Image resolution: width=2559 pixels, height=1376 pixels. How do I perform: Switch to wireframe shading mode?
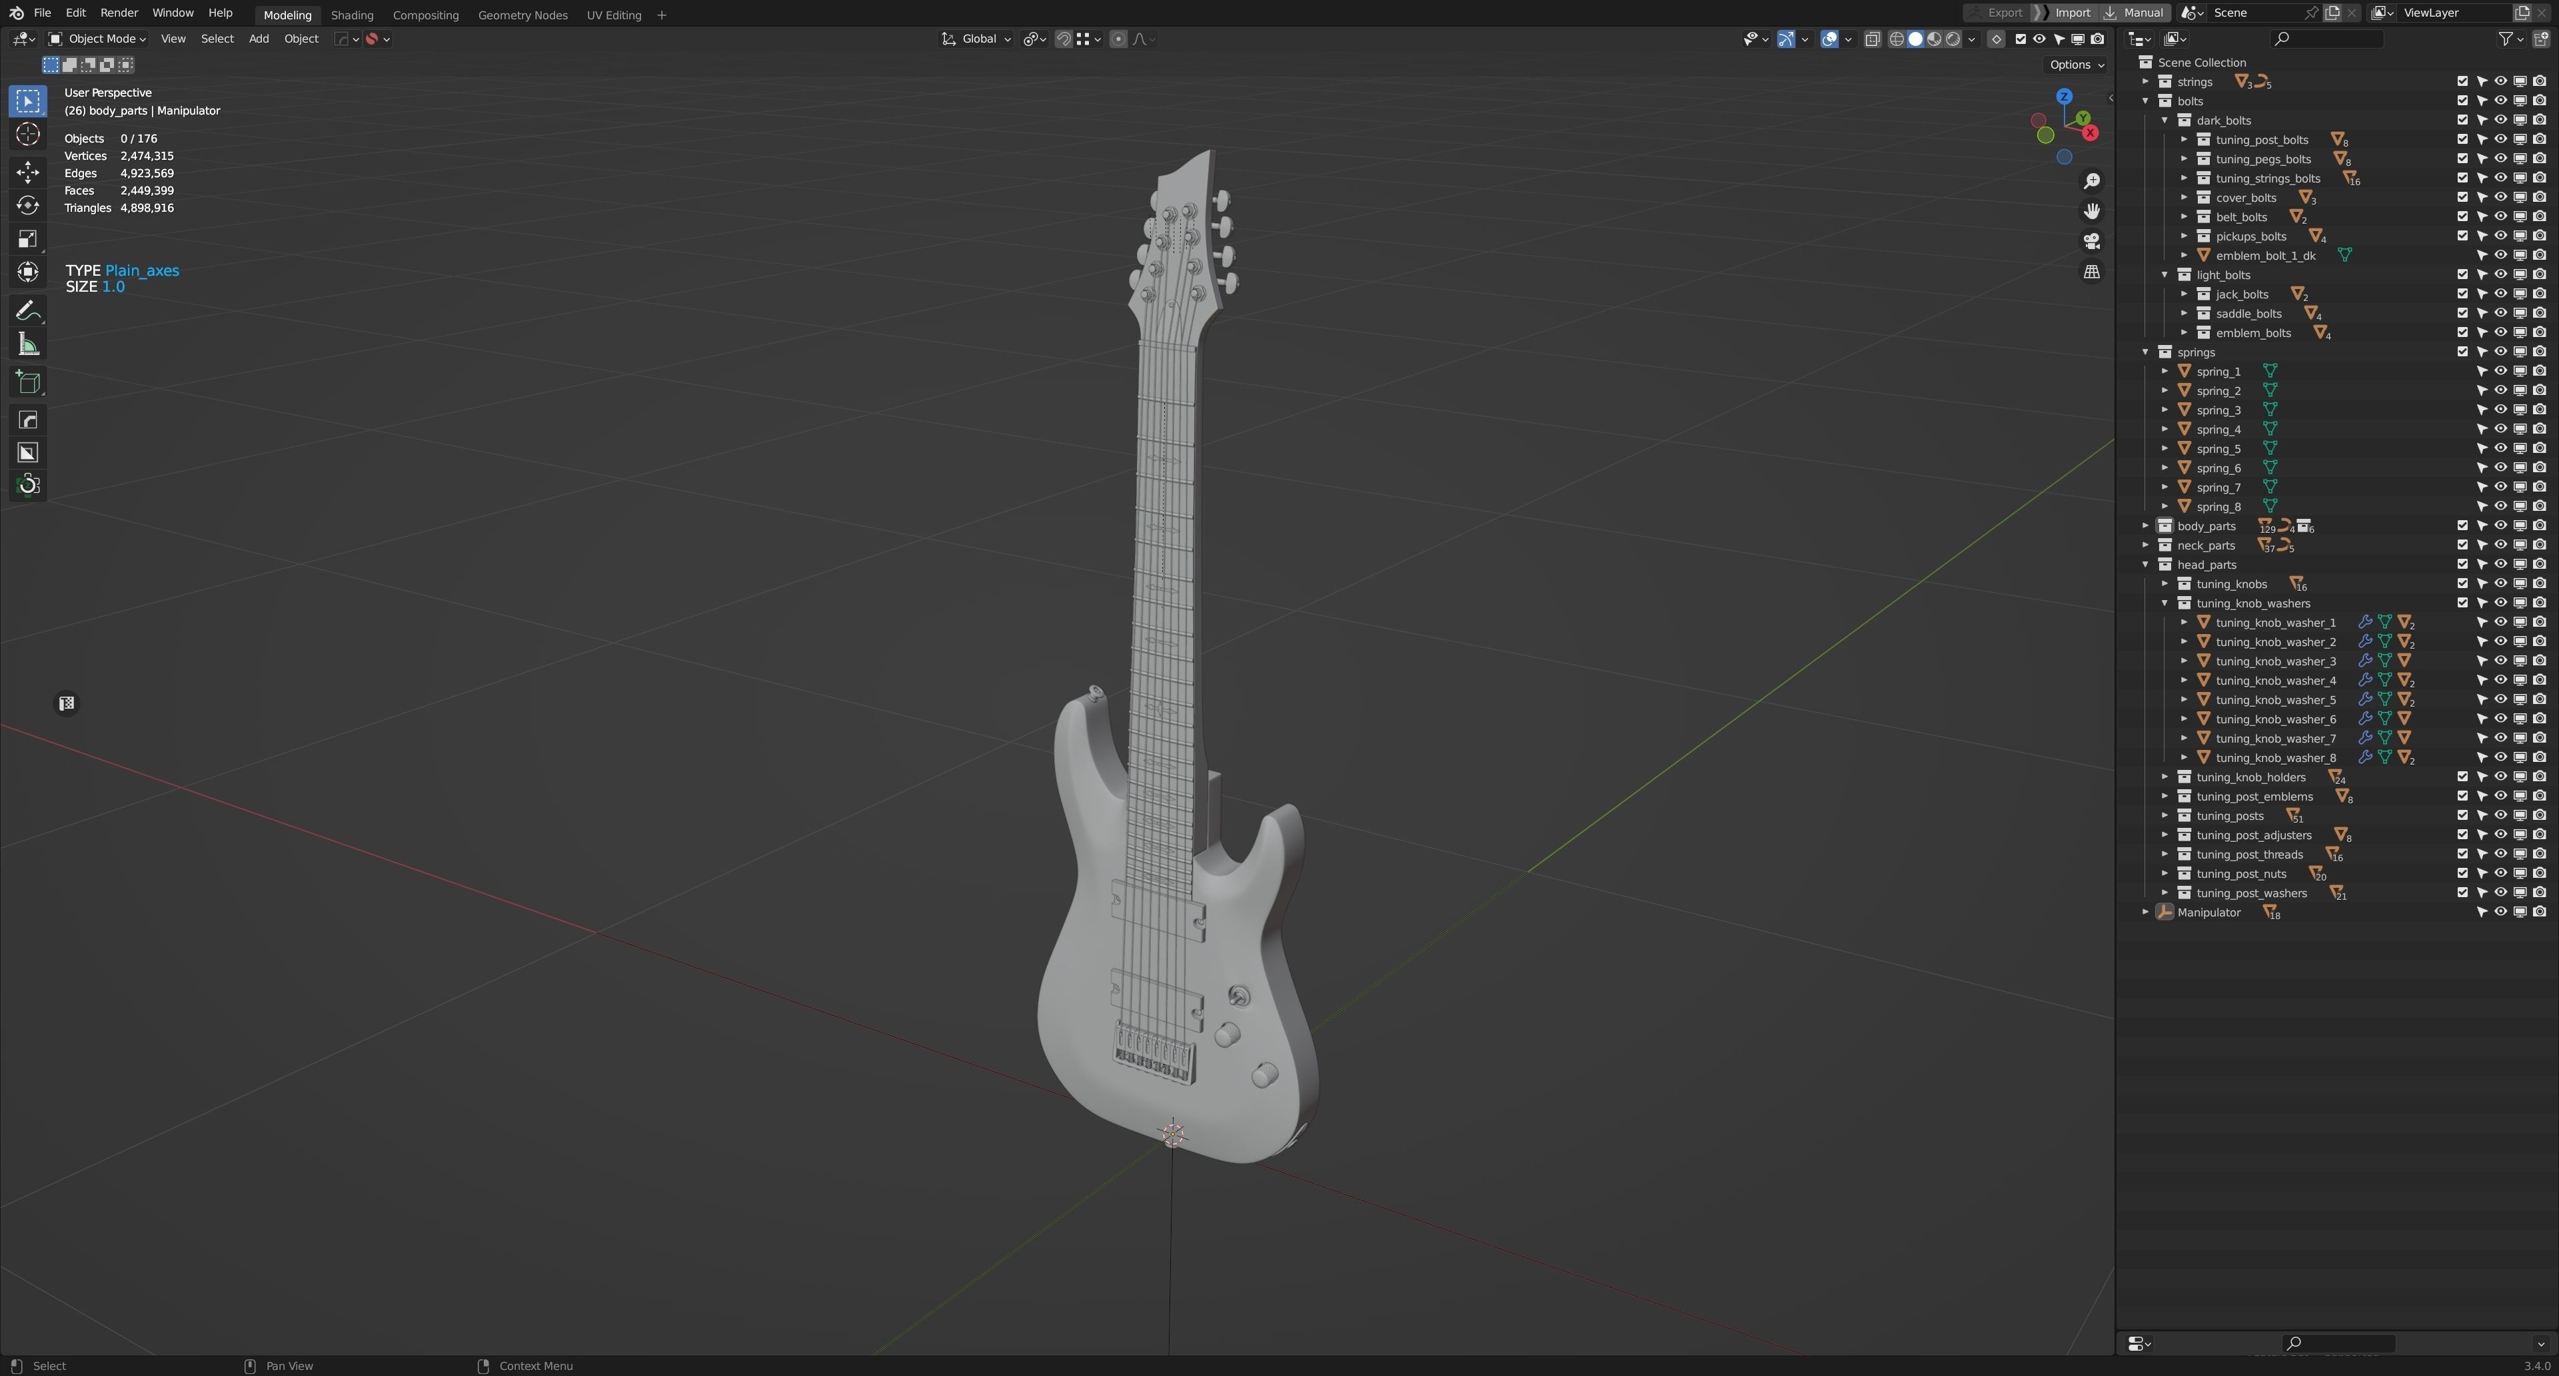pos(1897,39)
